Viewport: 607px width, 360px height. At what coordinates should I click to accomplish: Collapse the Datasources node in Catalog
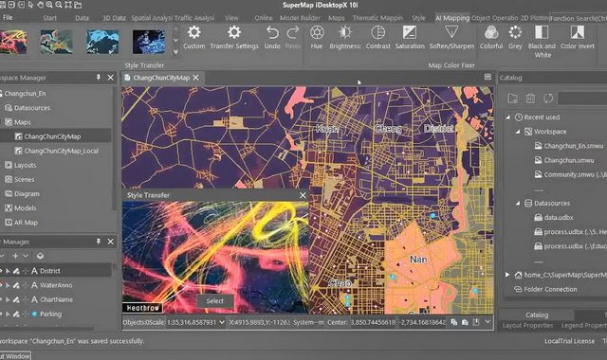pyautogui.click(x=518, y=203)
